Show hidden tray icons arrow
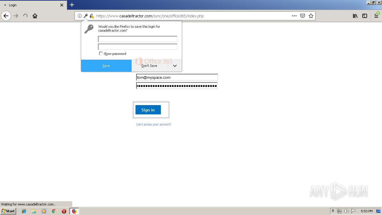Image resolution: width=382 pixels, height=215 pixels. click(333, 211)
